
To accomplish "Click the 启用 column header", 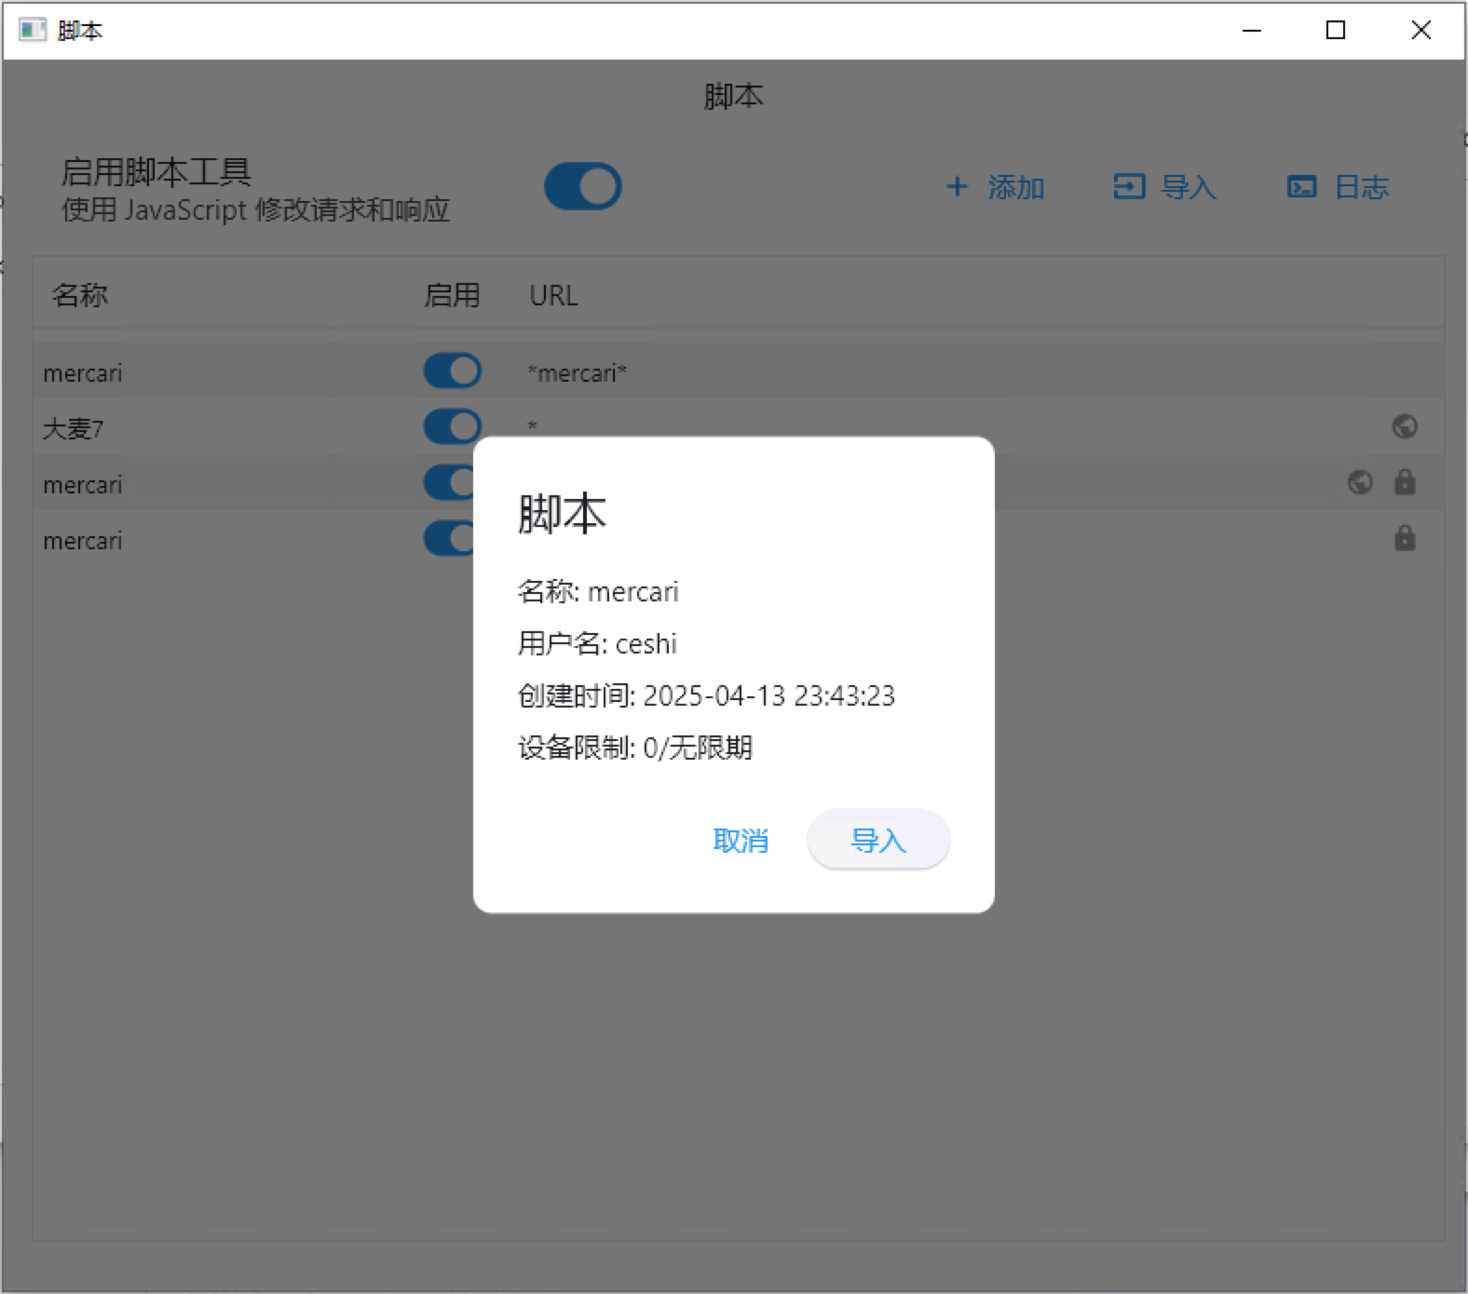I will point(452,295).
